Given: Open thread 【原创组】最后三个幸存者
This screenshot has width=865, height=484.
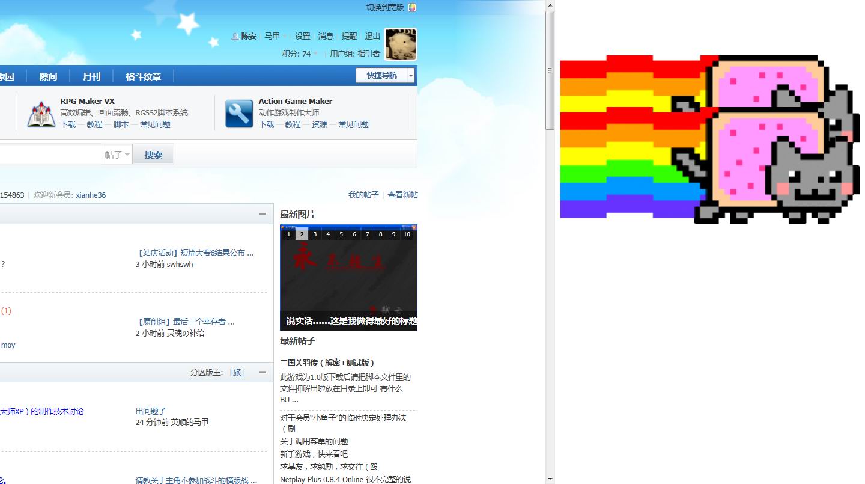Looking at the screenshot, I should (x=185, y=322).
